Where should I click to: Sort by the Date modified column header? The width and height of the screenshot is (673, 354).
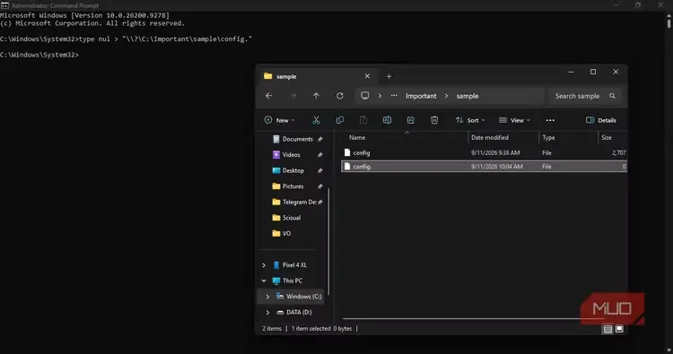pyautogui.click(x=490, y=138)
